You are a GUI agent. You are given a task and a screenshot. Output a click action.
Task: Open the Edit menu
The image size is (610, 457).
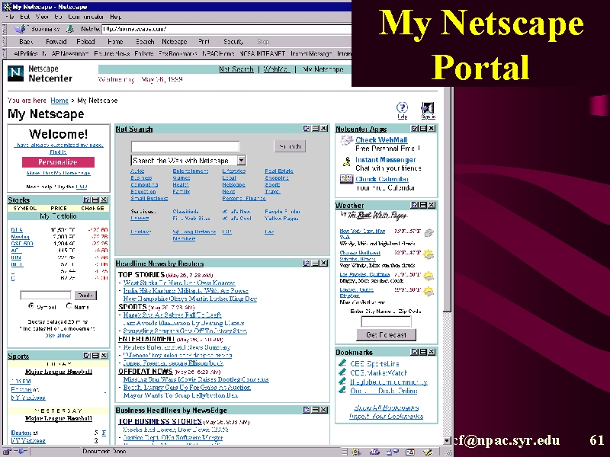(25, 17)
